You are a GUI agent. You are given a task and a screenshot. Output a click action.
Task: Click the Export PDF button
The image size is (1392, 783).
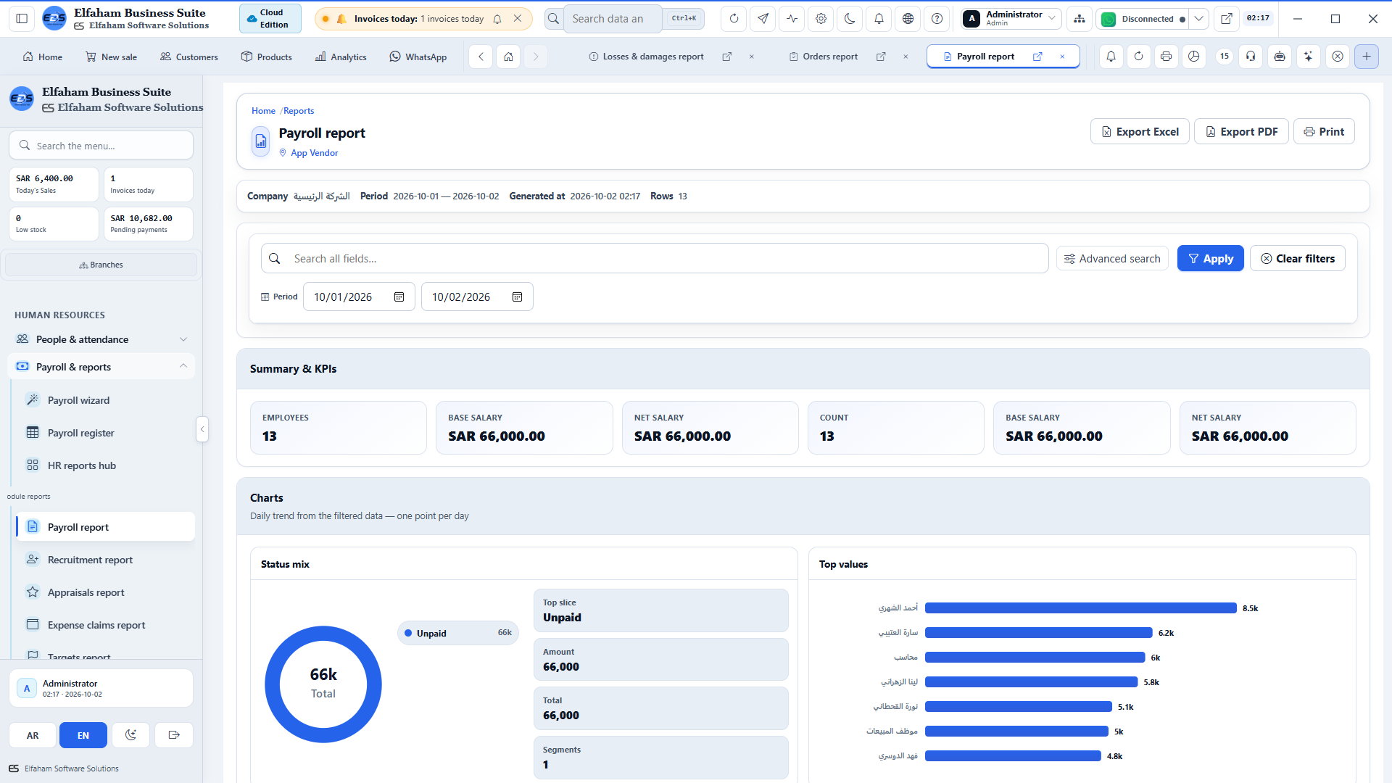(x=1241, y=132)
